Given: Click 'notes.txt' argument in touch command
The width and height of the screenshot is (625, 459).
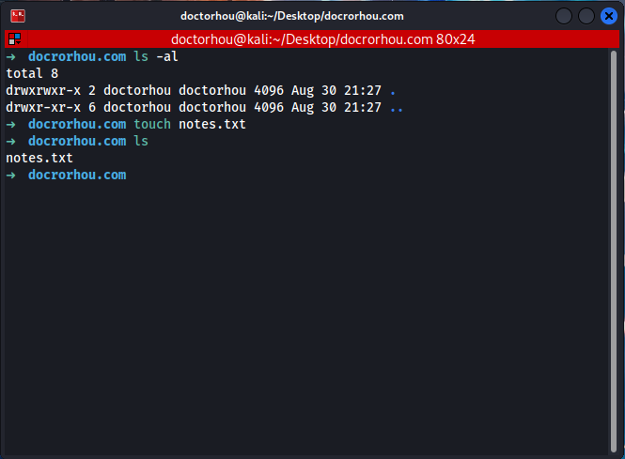Looking at the screenshot, I should tap(212, 124).
